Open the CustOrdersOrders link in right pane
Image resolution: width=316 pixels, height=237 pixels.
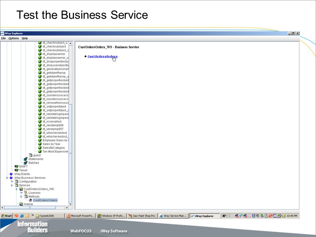[x=103, y=56]
